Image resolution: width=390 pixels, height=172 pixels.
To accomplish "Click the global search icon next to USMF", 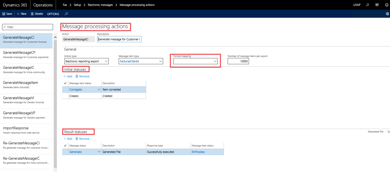I will coord(368,5).
